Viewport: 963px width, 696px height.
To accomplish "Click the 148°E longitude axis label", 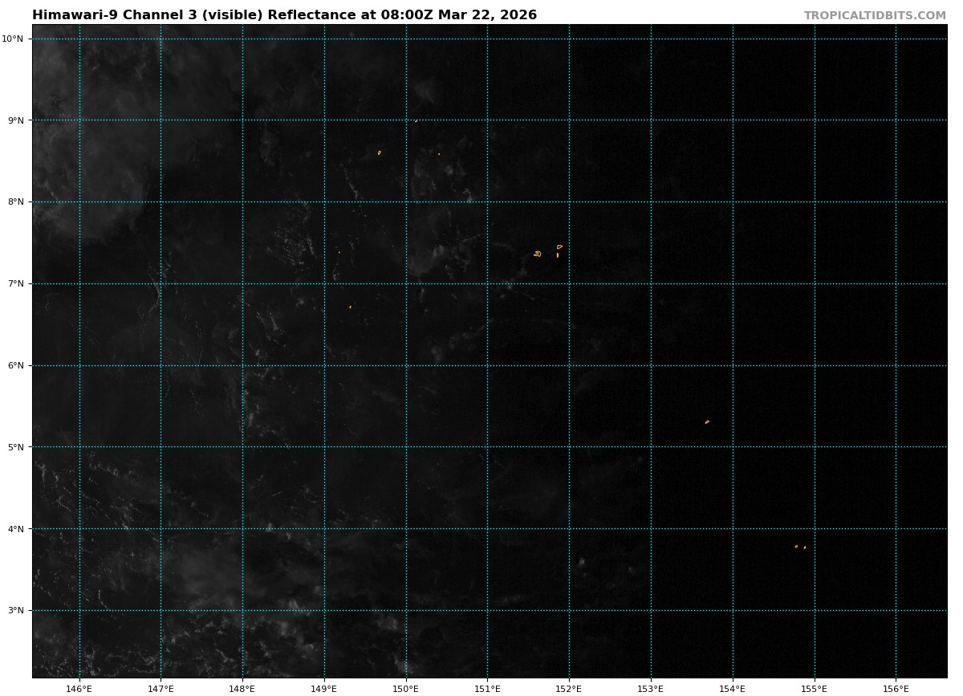I will tap(242, 688).
